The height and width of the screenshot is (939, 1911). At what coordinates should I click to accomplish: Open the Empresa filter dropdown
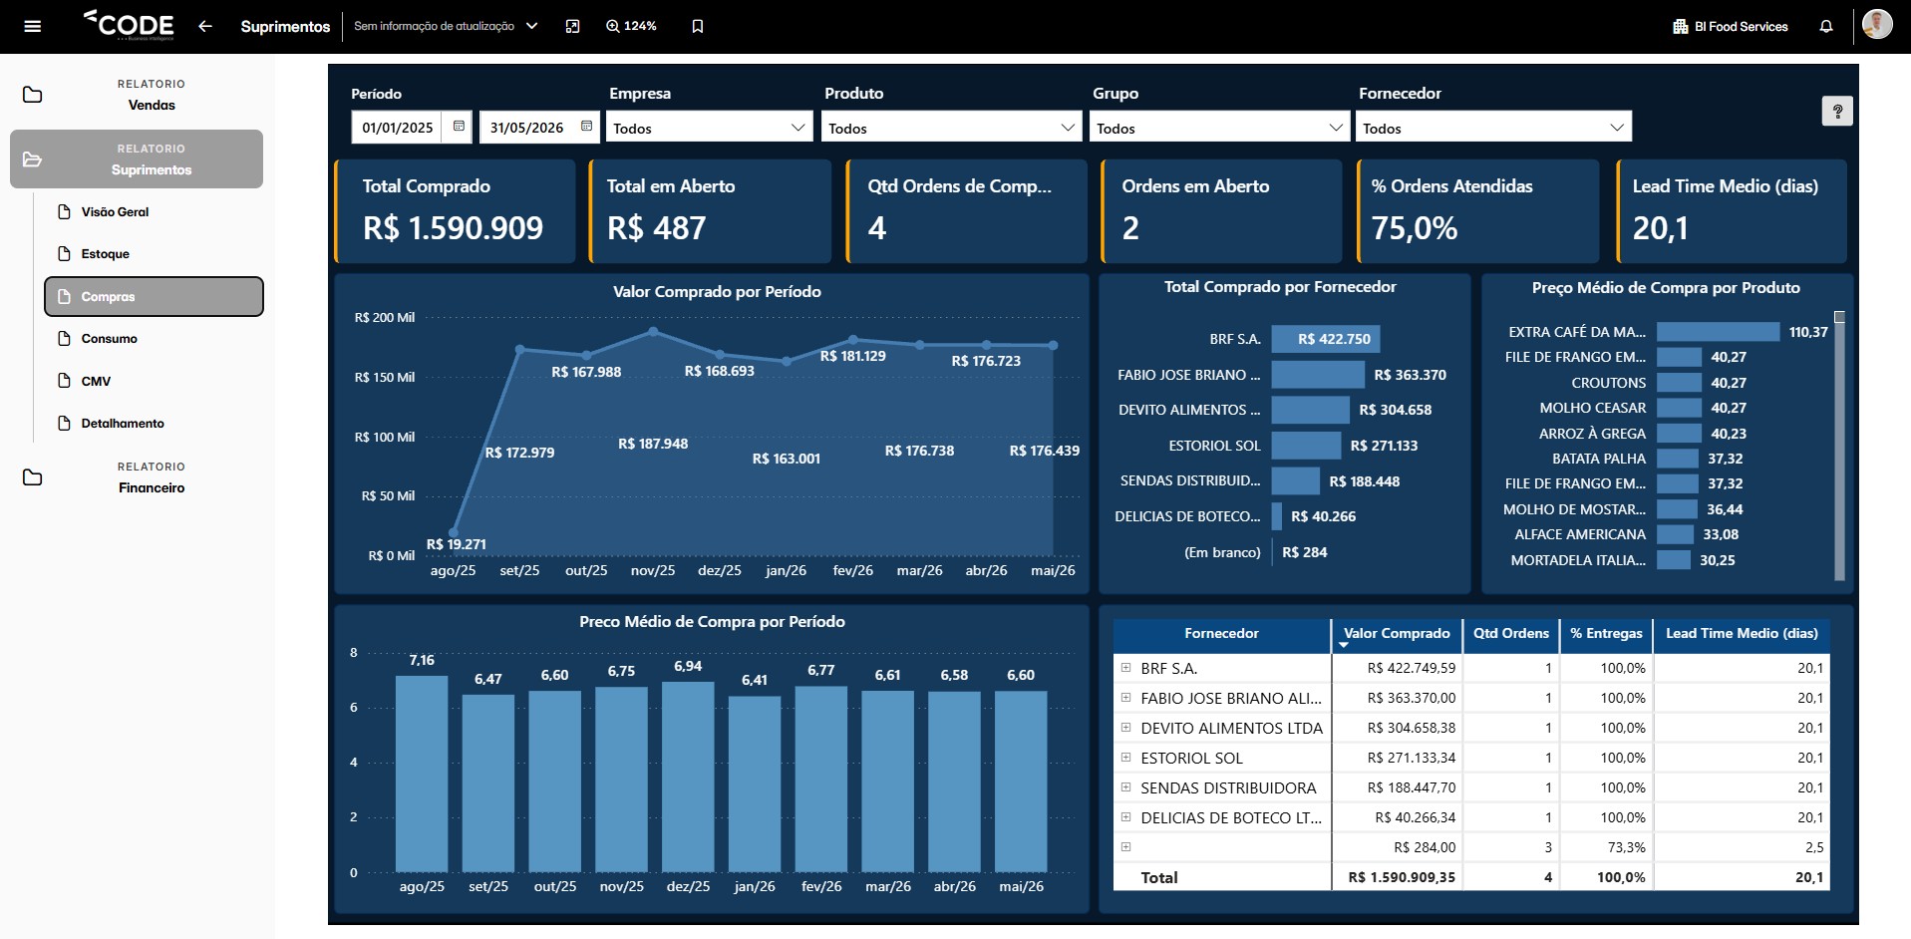click(710, 127)
